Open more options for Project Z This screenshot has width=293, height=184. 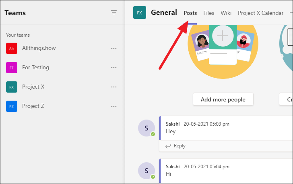click(x=114, y=106)
